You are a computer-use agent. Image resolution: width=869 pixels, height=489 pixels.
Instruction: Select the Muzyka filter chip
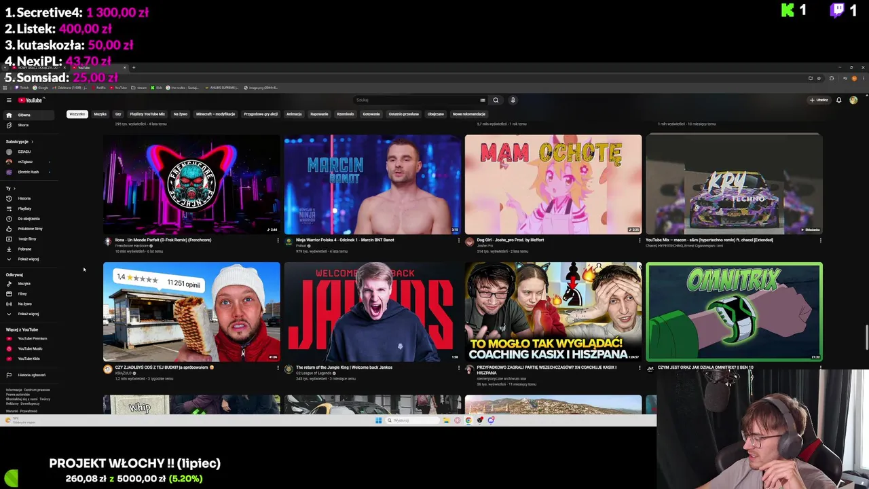pos(100,114)
